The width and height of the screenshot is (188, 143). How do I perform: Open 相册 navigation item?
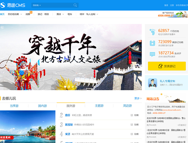tap(47, 14)
